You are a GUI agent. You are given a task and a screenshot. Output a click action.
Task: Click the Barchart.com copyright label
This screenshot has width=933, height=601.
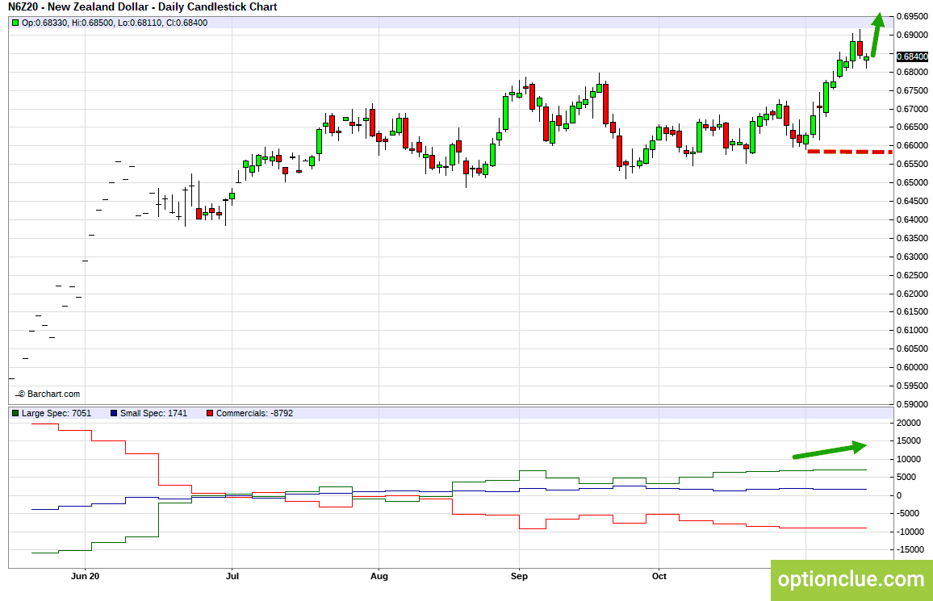(48, 394)
